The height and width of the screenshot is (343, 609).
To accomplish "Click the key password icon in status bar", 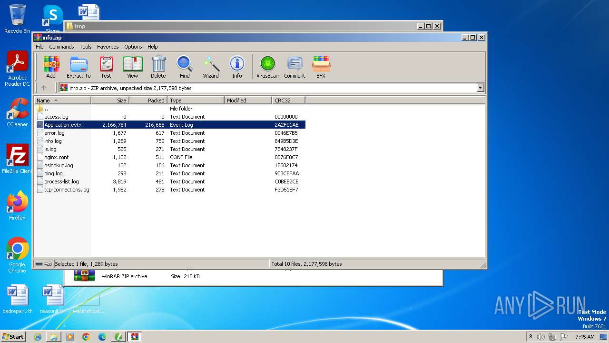I will click(x=48, y=264).
